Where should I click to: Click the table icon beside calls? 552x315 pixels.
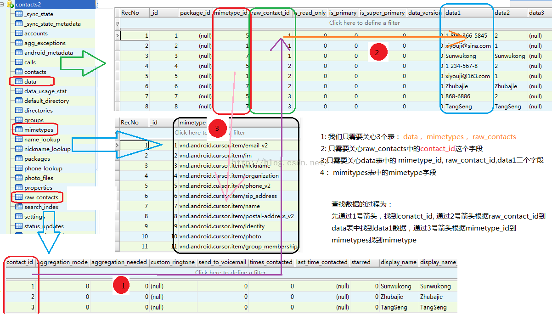18,62
